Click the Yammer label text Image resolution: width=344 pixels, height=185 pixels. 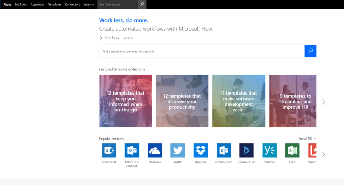click(x=270, y=162)
